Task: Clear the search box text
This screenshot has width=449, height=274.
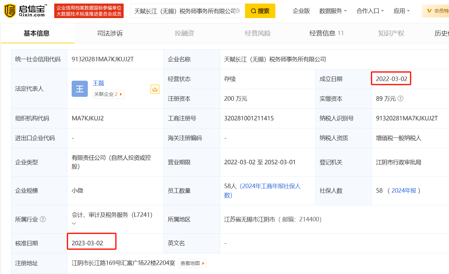Action: point(238,11)
